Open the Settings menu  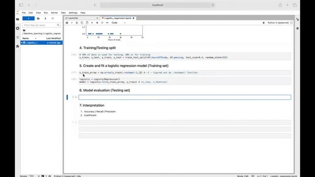73,13
